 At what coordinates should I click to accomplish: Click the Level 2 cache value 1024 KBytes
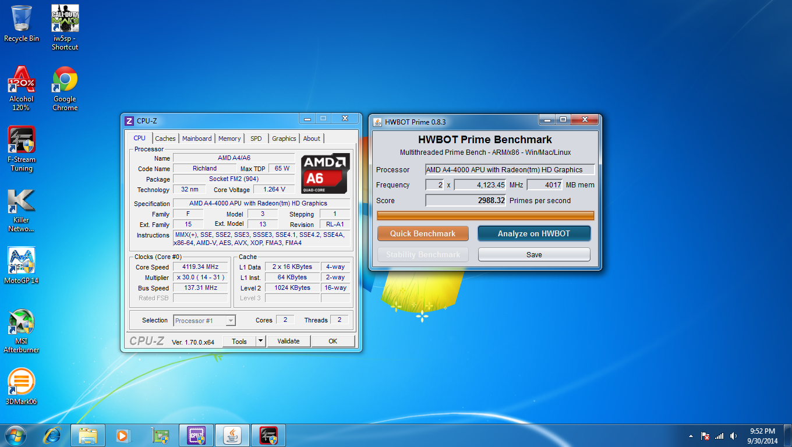(292, 288)
